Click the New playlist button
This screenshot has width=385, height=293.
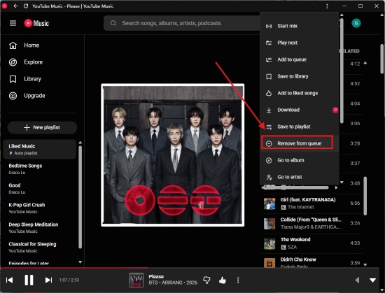[x=42, y=127]
